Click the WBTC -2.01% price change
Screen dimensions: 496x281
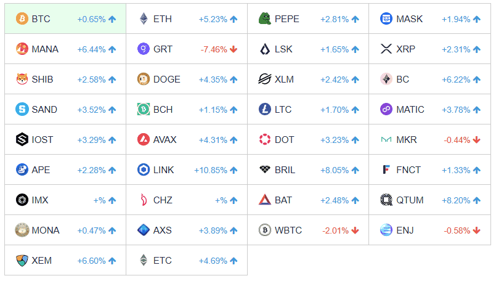click(x=336, y=230)
